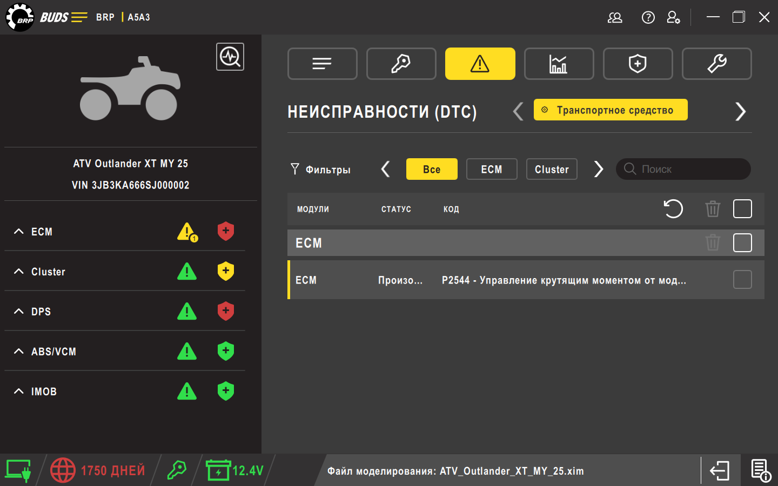Select the VIN 3JB3KA666SJ000002 text
The width and height of the screenshot is (778, 486).
click(x=131, y=185)
